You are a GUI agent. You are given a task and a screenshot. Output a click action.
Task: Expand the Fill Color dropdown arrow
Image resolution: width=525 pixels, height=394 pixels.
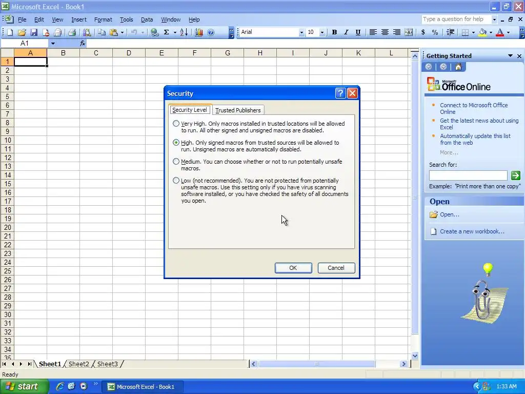point(491,32)
